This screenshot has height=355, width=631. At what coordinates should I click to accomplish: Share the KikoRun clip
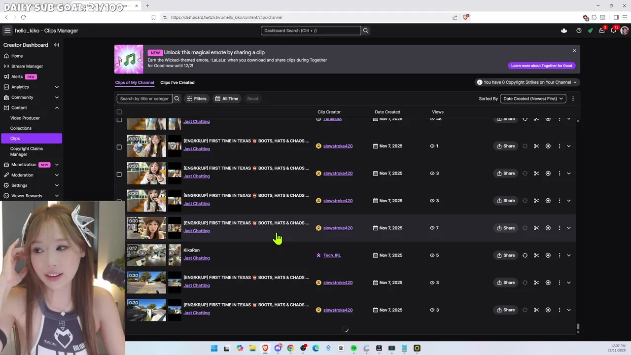tap(506, 255)
